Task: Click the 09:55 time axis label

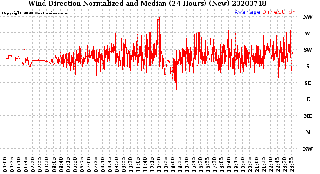Action: pos(124,165)
